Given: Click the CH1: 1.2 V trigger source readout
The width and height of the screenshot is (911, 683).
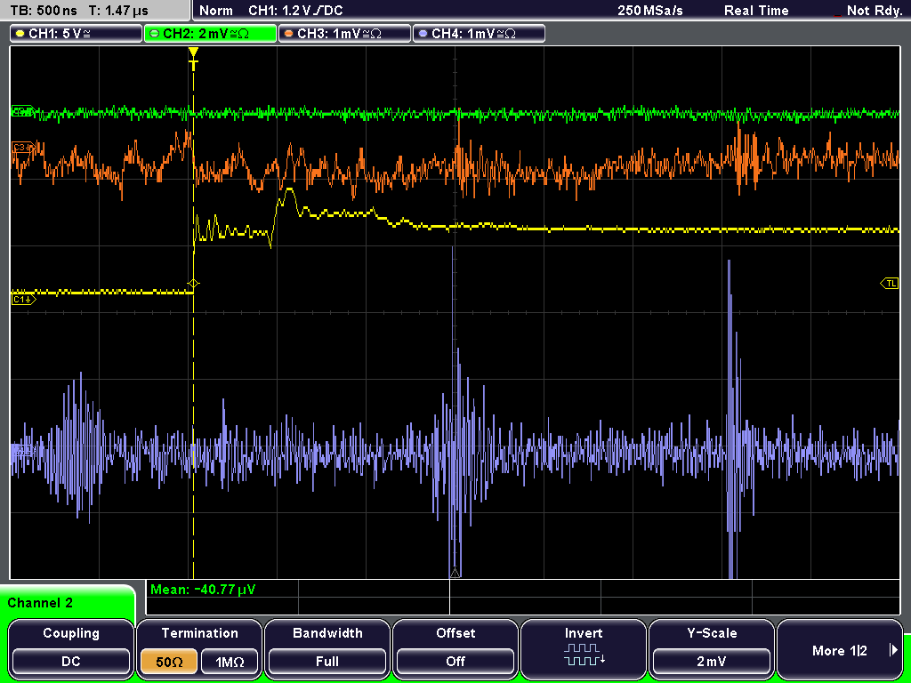Looking at the screenshot, I should pyautogui.click(x=295, y=11).
